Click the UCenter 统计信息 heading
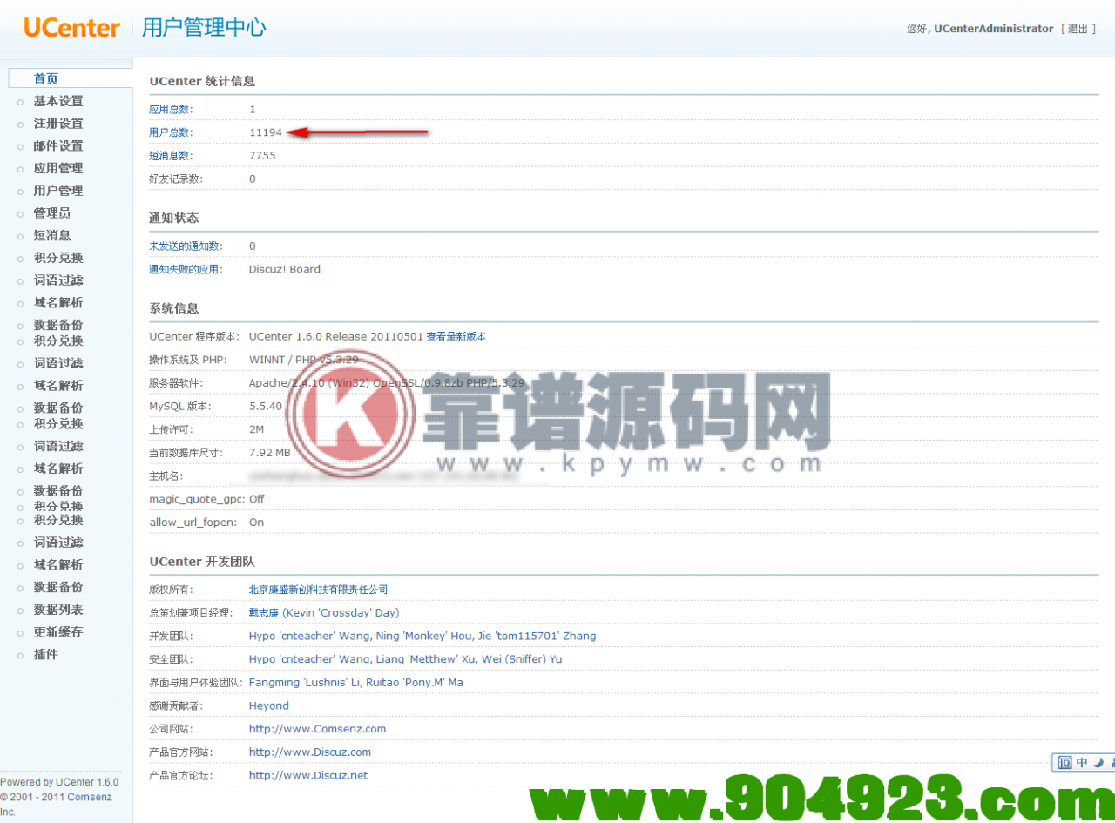The image size is (1115, 823). 202,81
